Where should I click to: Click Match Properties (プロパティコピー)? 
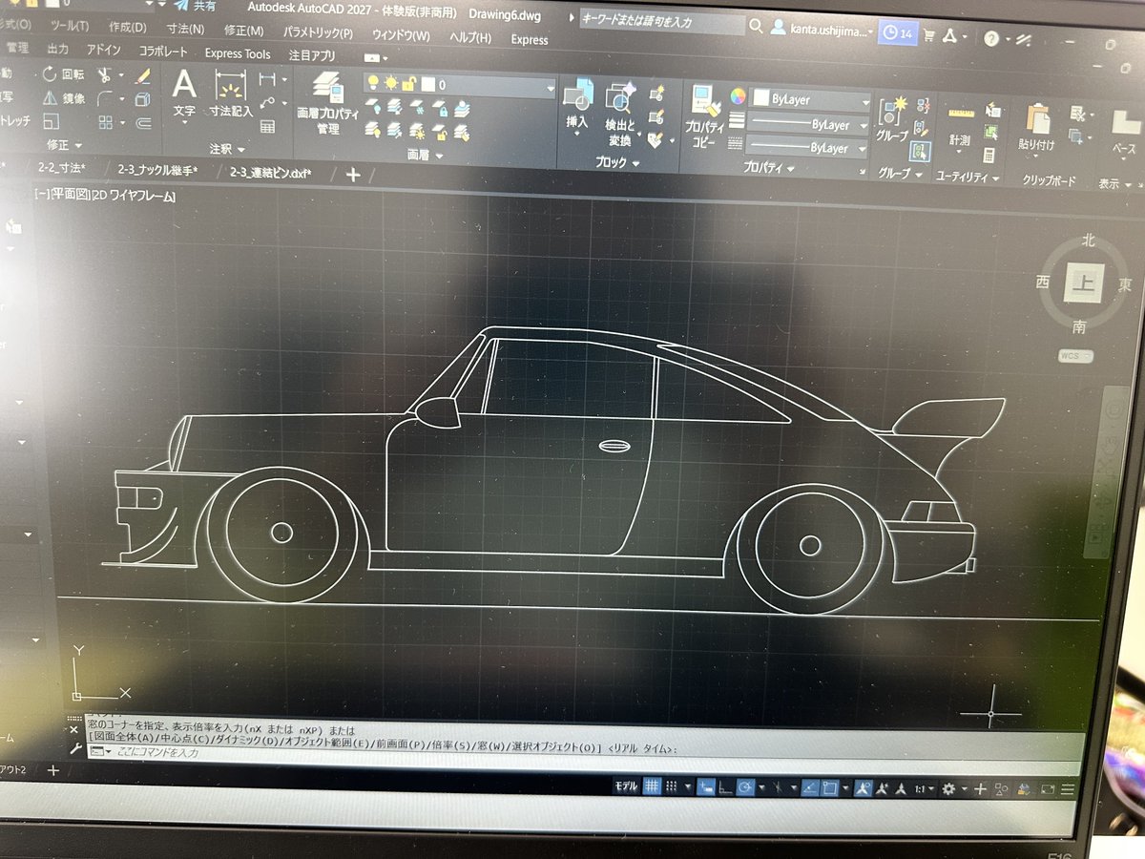click(704, 115)
